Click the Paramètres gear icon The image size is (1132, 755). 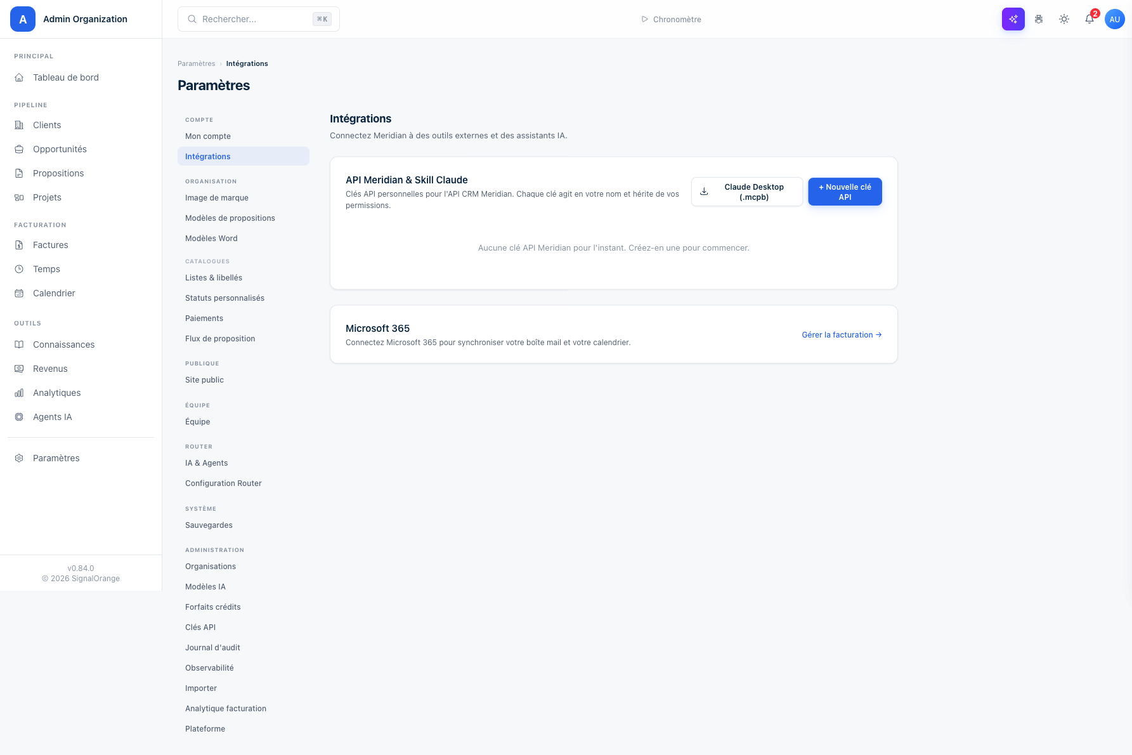coord(19,458)
